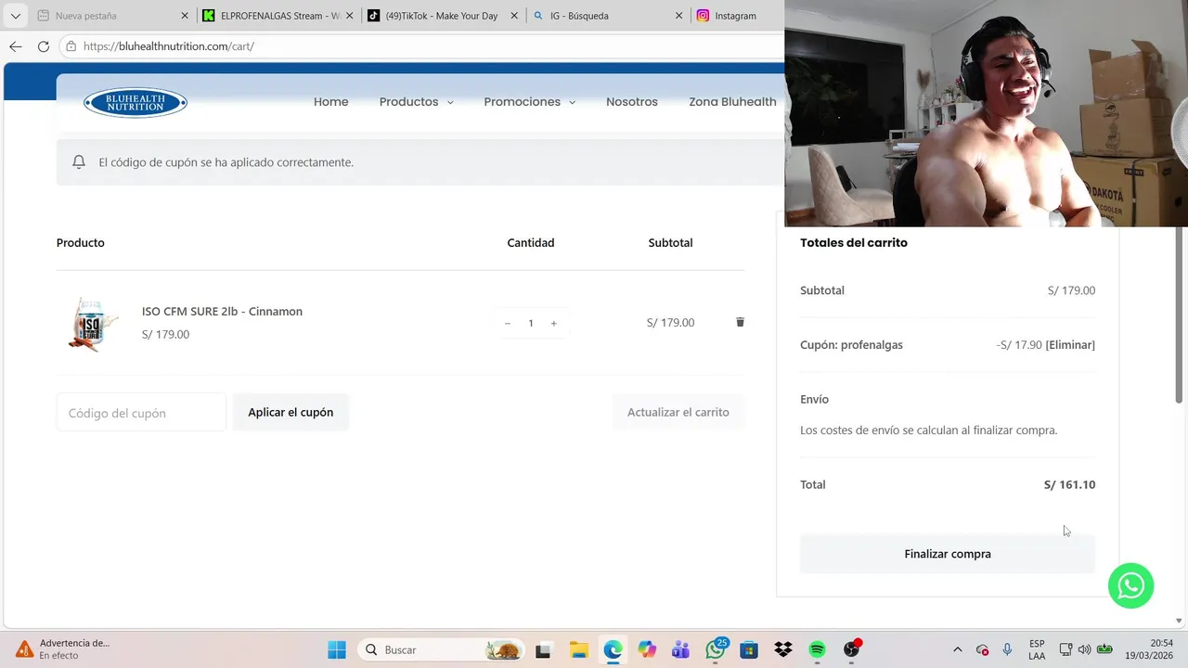Open the weather Advertencia widget

pyautogui.click(x=62, y=649)
